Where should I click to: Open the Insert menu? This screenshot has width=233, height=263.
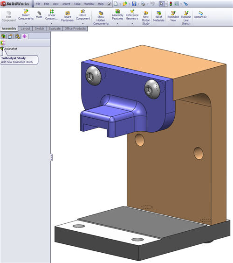point(66,4)
